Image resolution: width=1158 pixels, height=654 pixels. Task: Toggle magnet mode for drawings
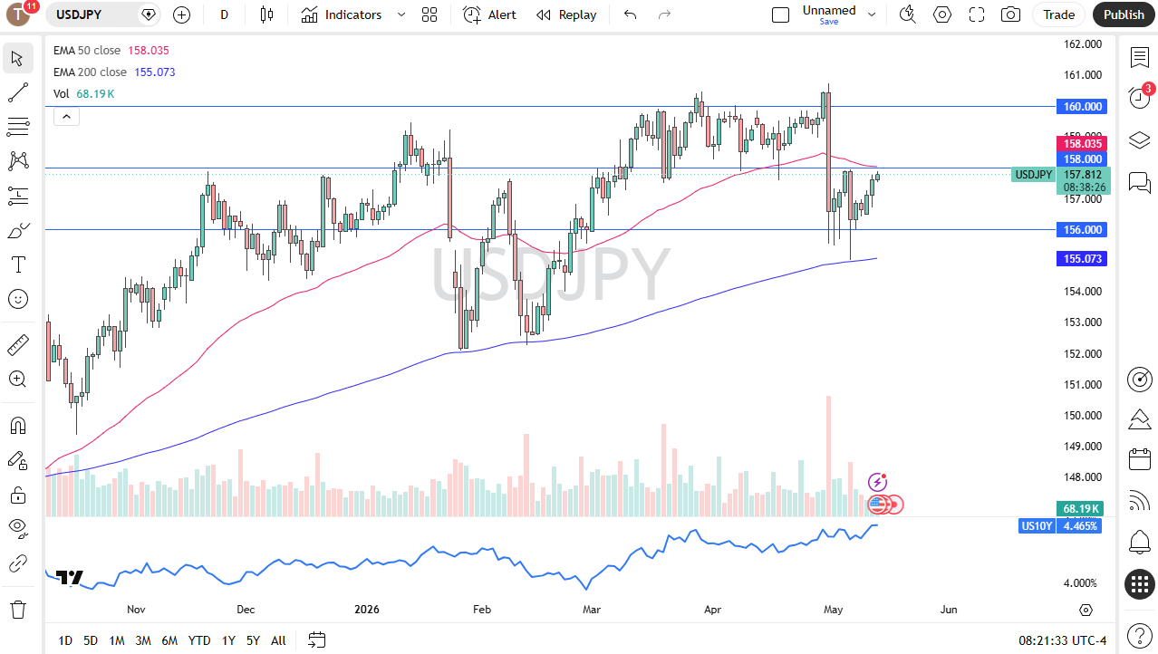[18, 425]
